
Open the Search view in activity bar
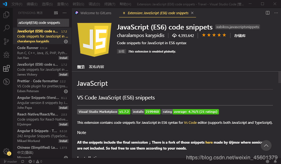pyautogui.click(x=6, y=28)
